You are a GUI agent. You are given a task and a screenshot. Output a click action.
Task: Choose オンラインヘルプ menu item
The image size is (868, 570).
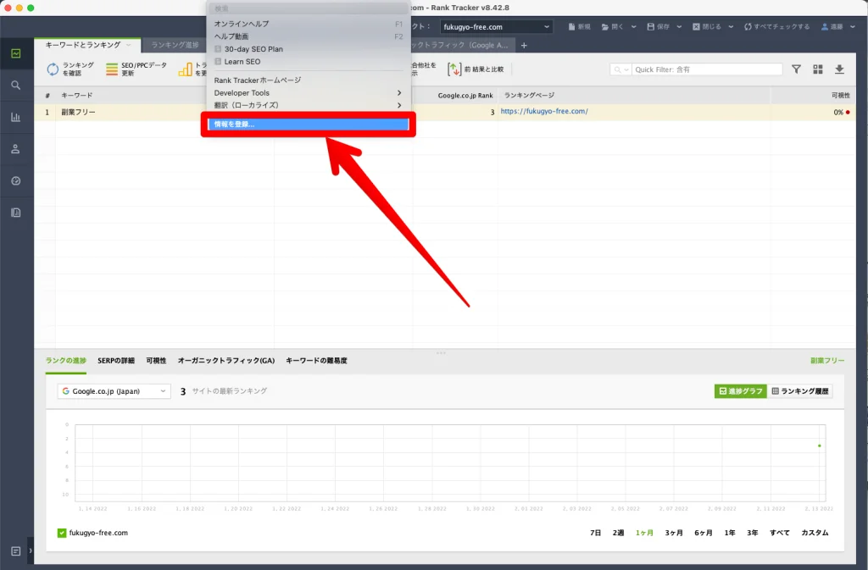pos(308,24)
